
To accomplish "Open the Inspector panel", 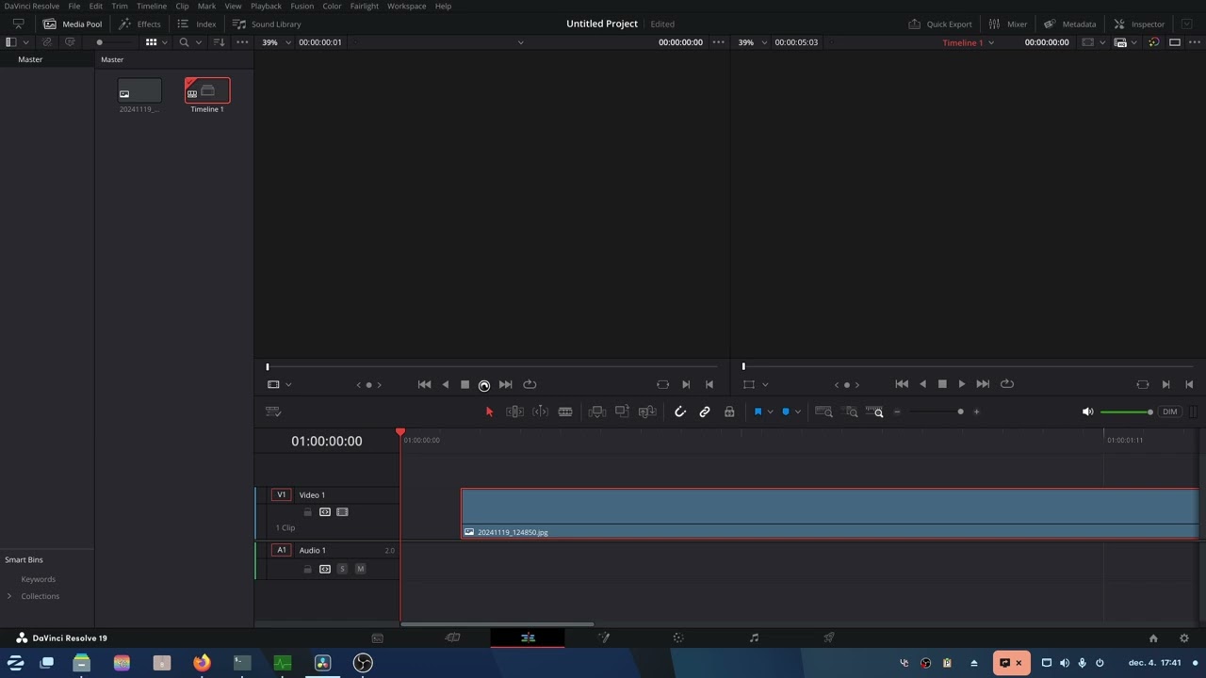I will 1139,24.
